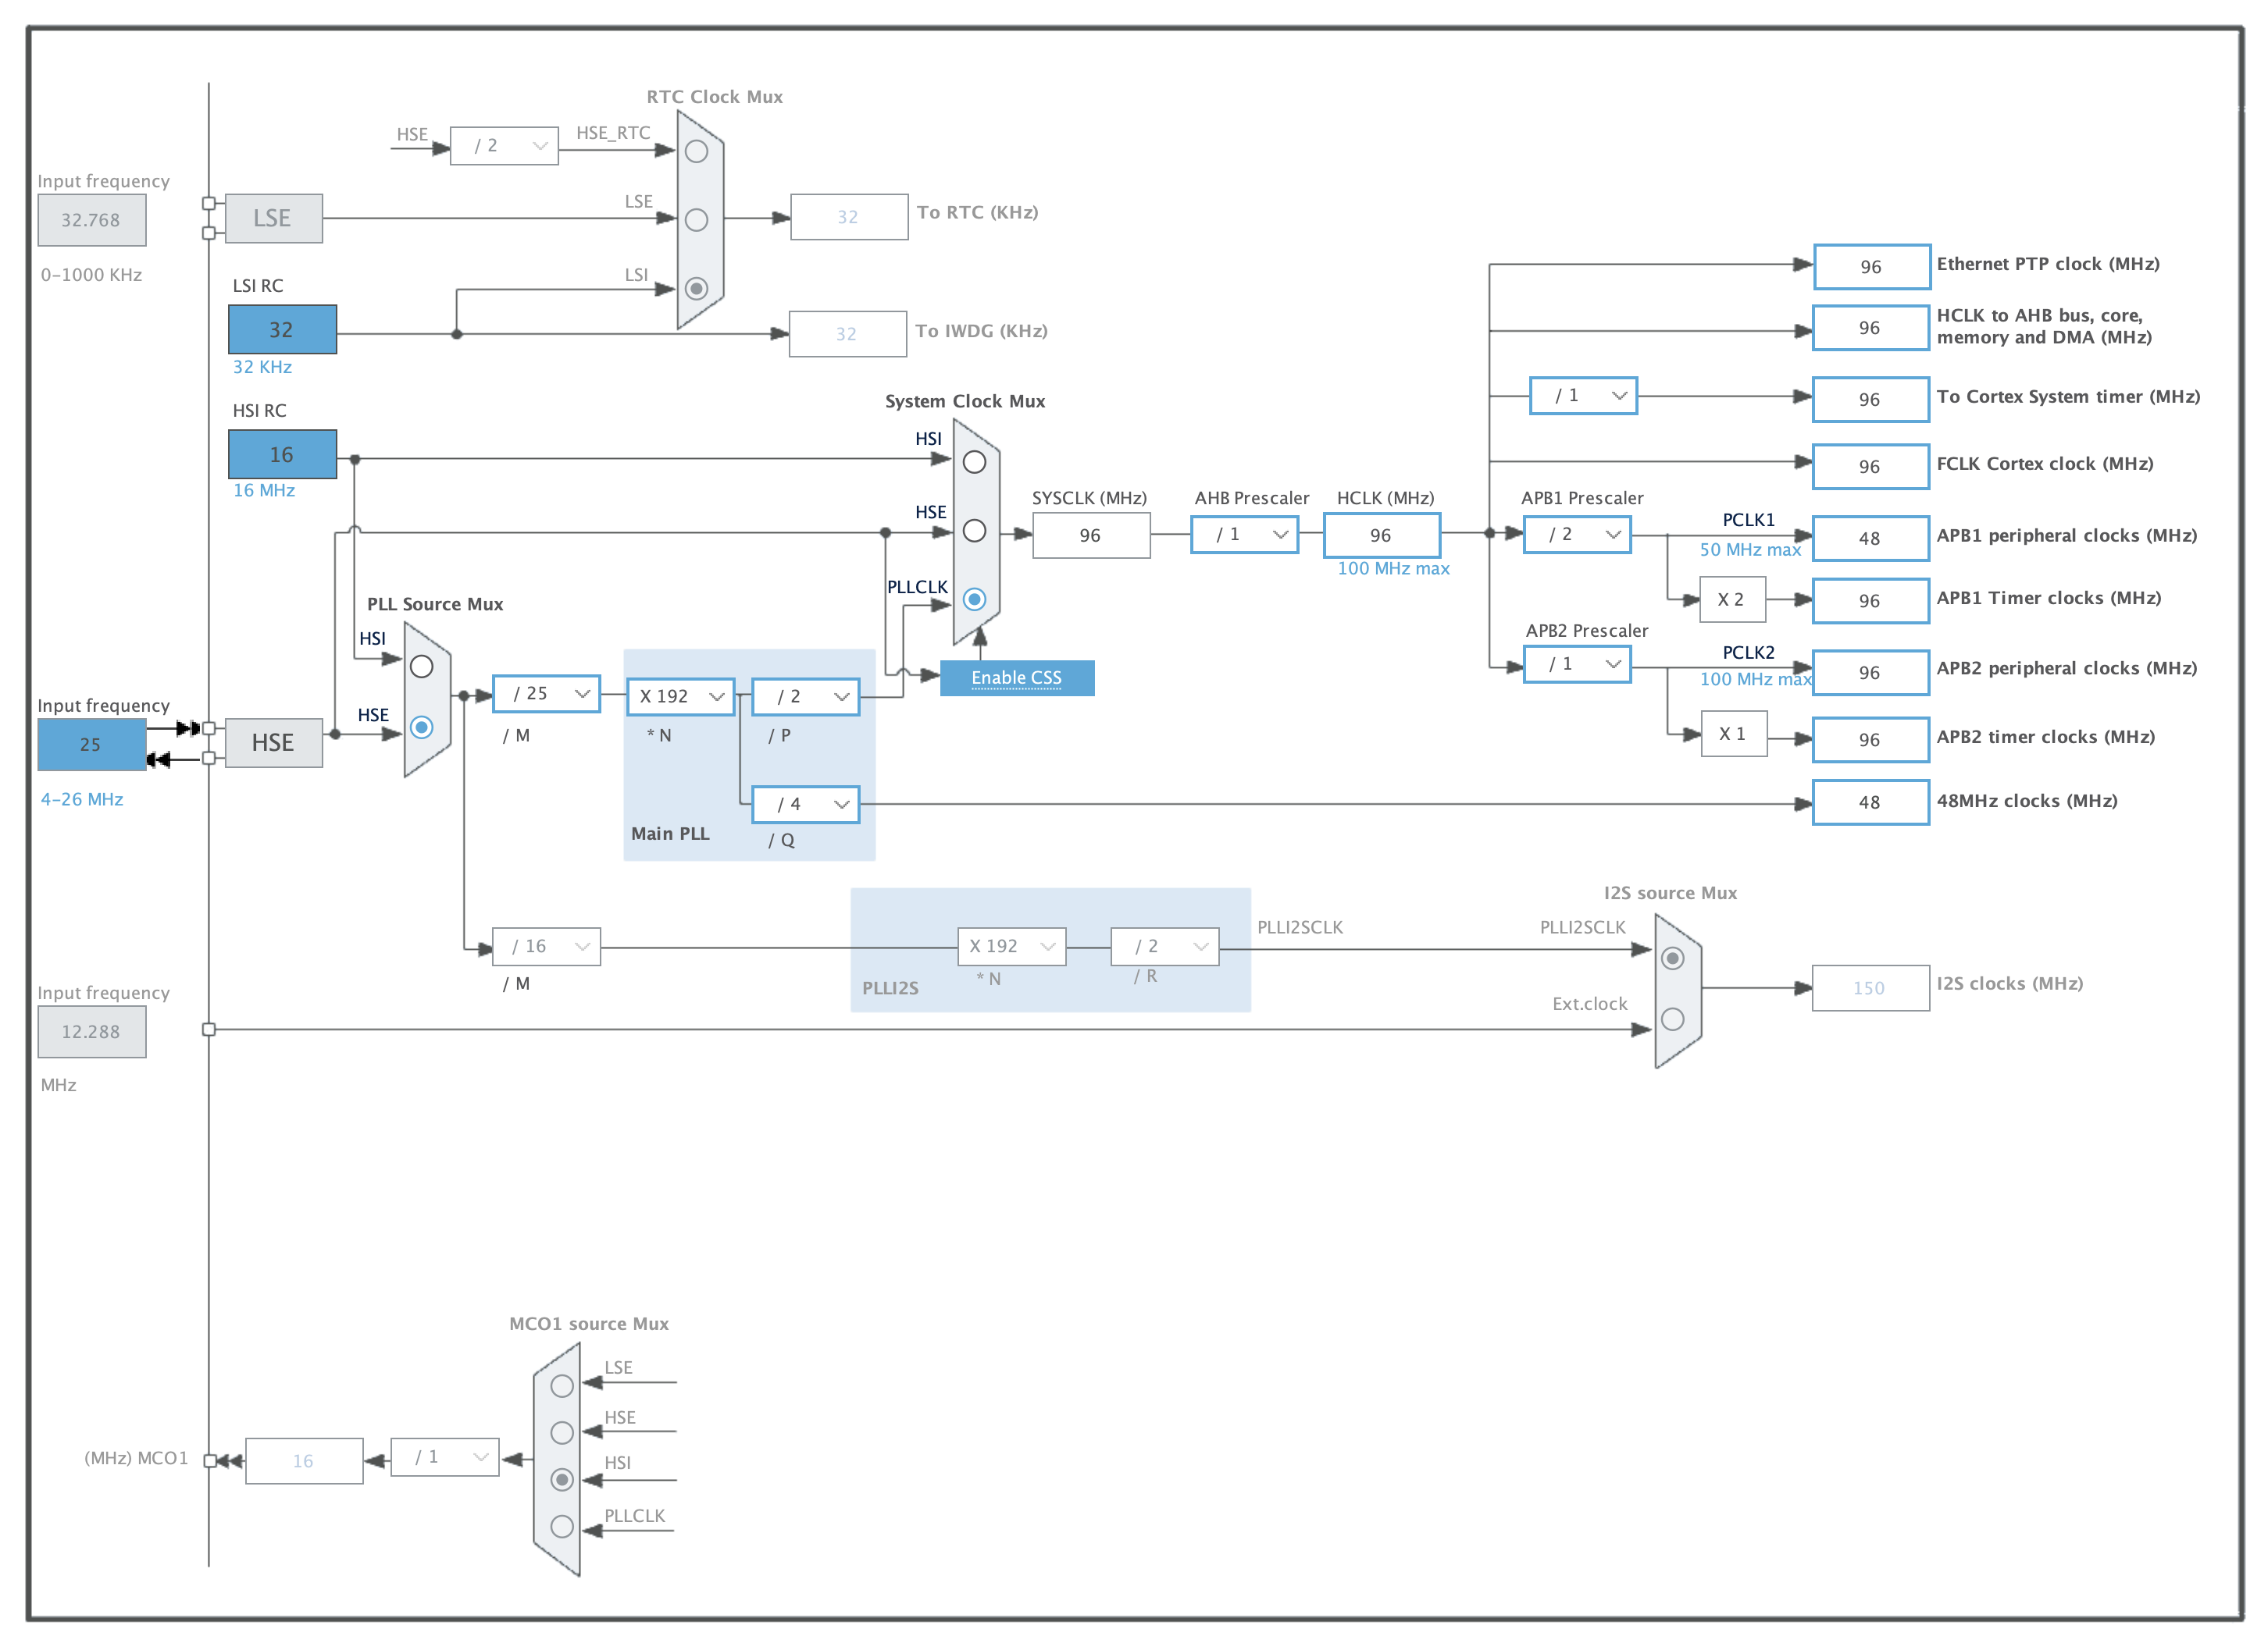Open the PLLI2S /2 R divider dropdown
The width and height of the screenshot is (2268, 1650).
pos(1166,947)
